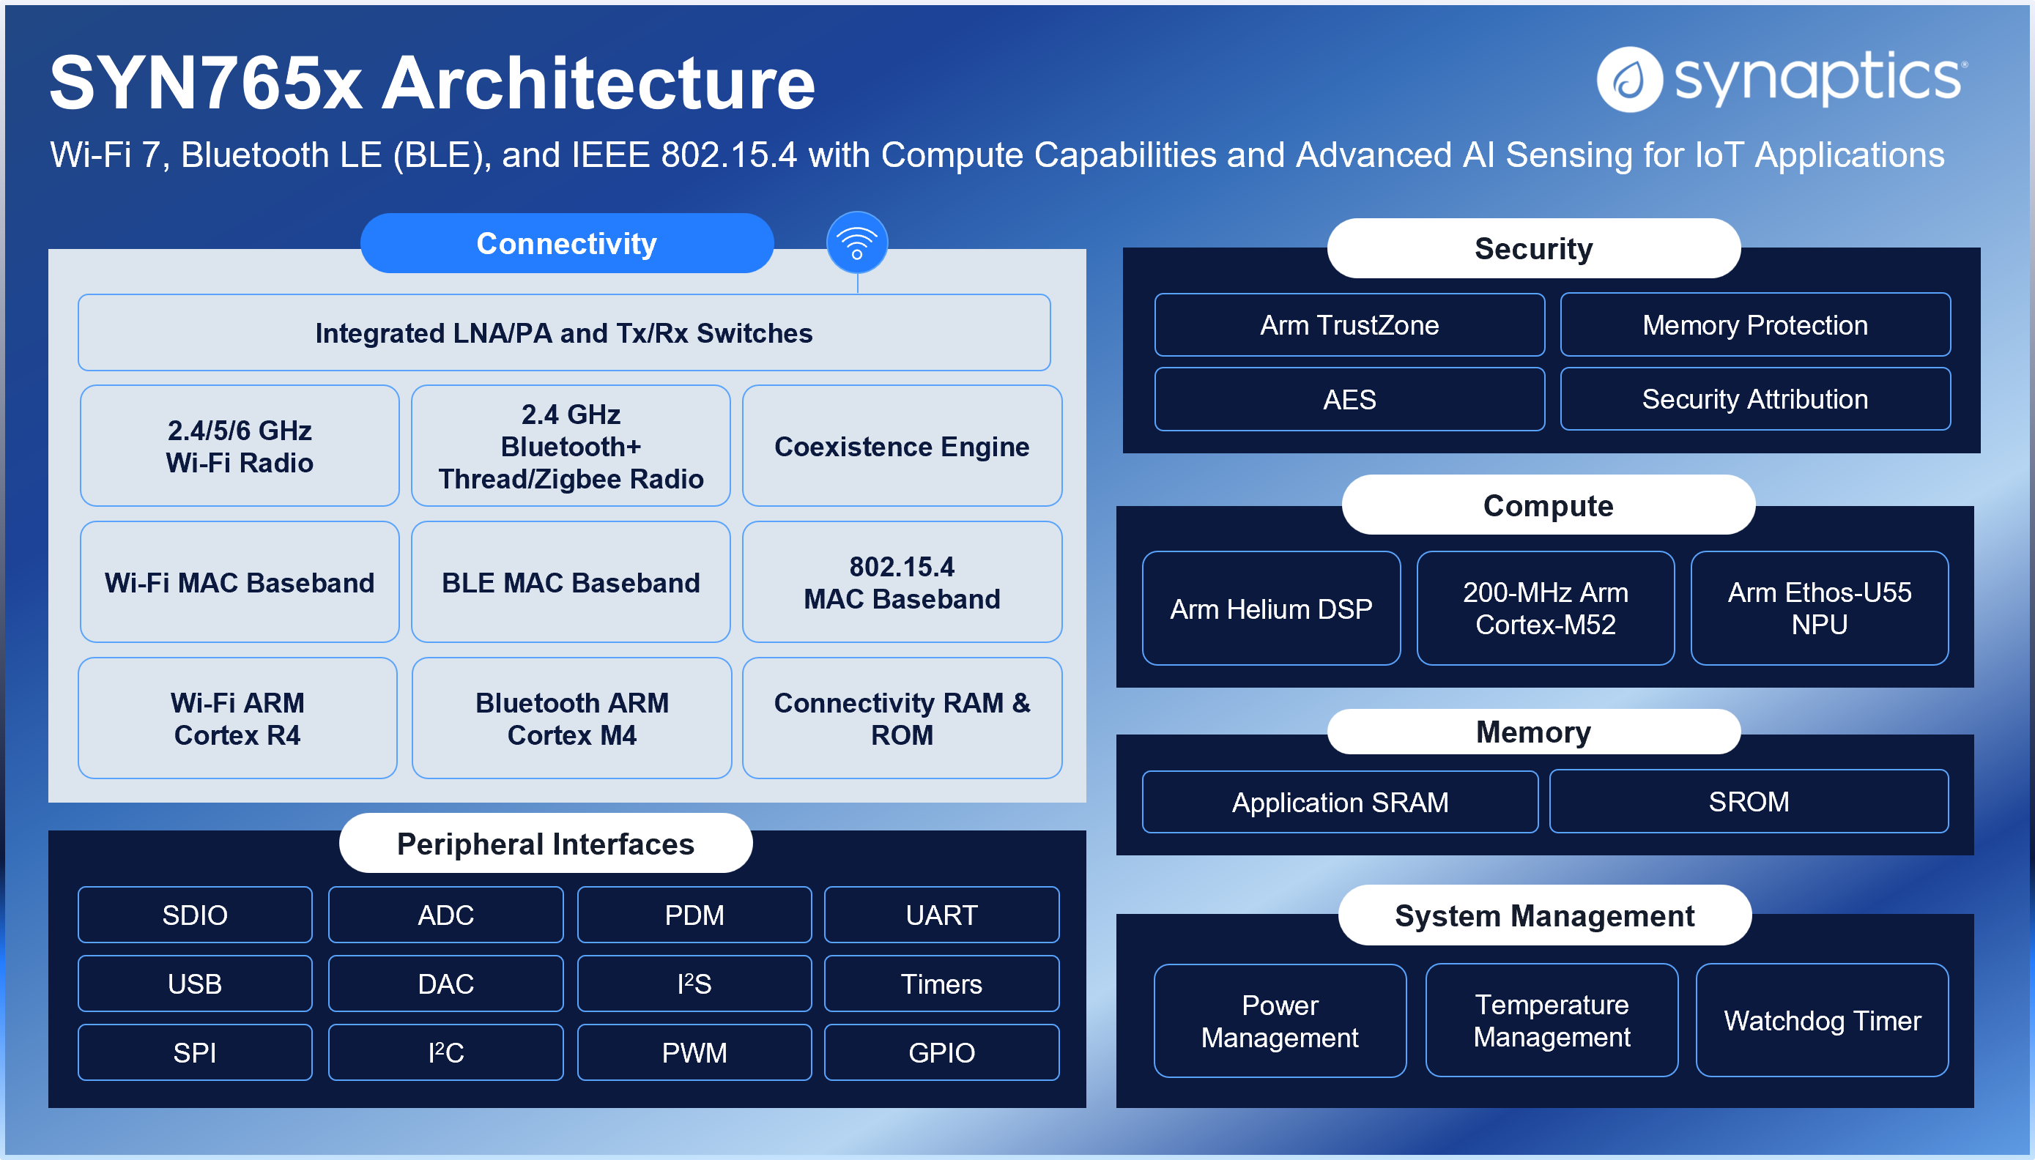Click the Application SRAM box
The width and height of the screenshot is (2035, 1160).
(x=1339, y=803)
